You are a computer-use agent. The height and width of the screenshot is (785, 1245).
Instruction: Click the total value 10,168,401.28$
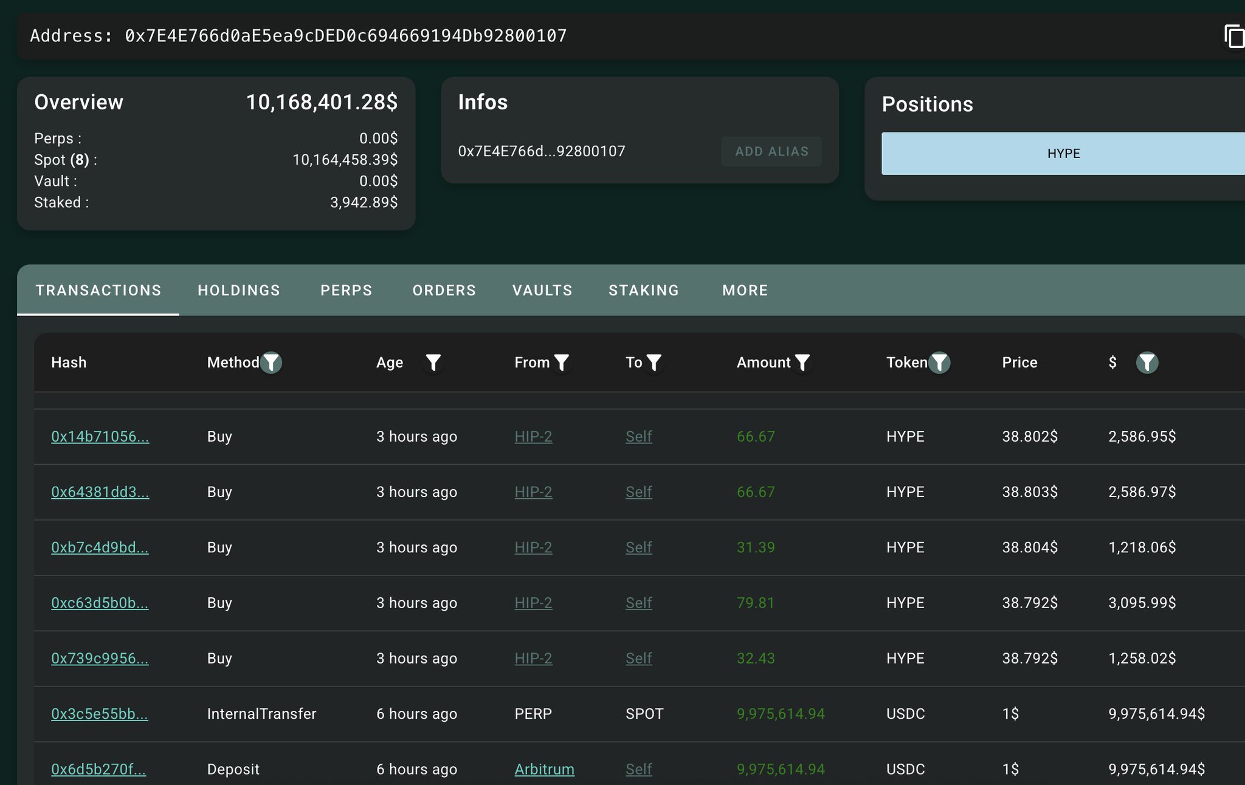[322, 102]
